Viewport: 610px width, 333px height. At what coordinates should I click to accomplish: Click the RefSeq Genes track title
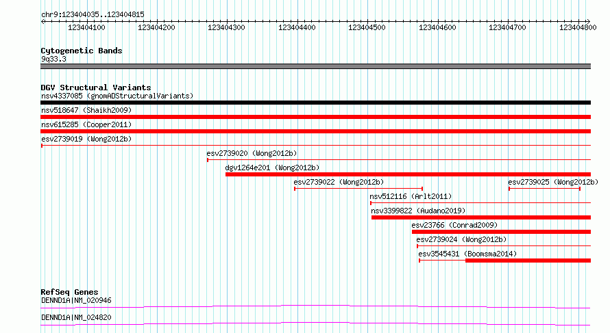pyautogui.click(x=69, y=292)
